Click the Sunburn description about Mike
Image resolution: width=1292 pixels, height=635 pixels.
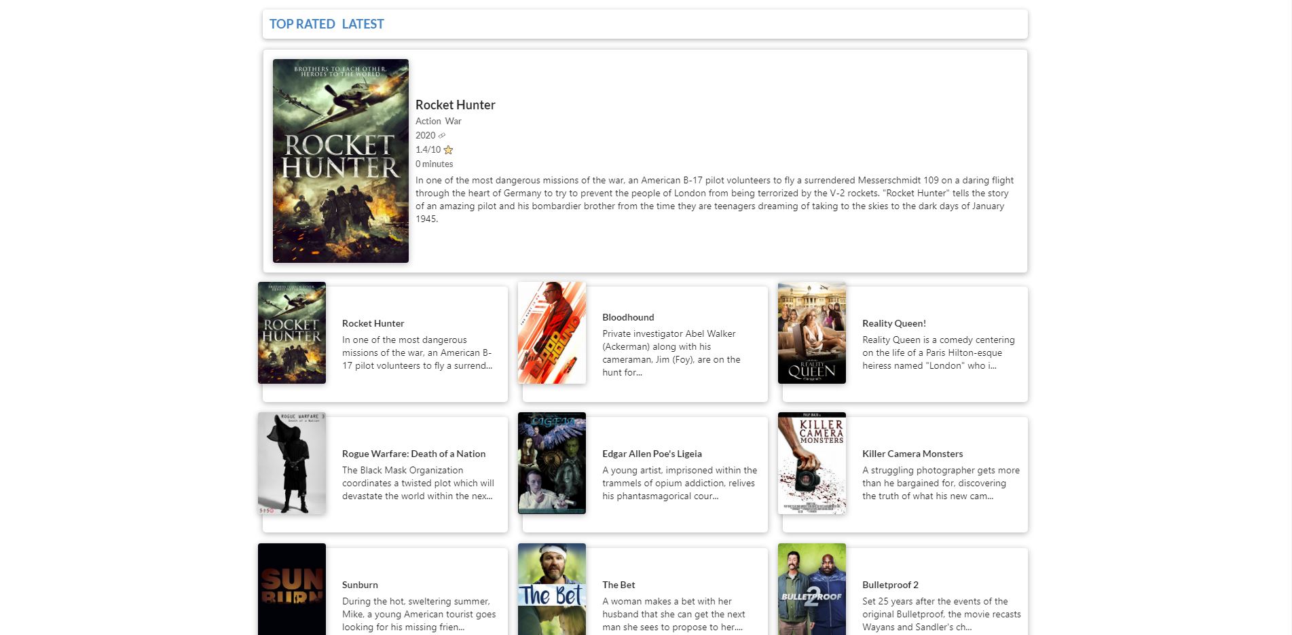[419, 614]
